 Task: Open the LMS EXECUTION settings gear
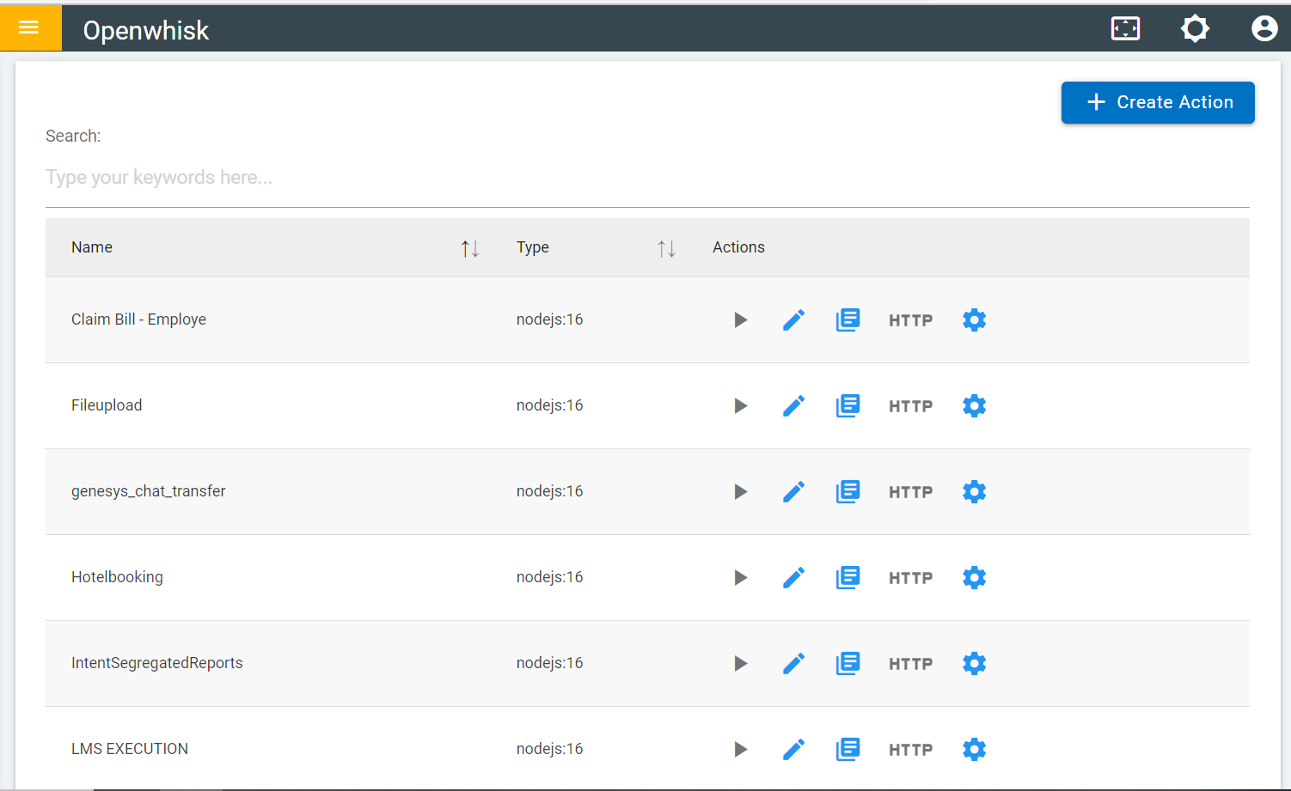(974, 750)
